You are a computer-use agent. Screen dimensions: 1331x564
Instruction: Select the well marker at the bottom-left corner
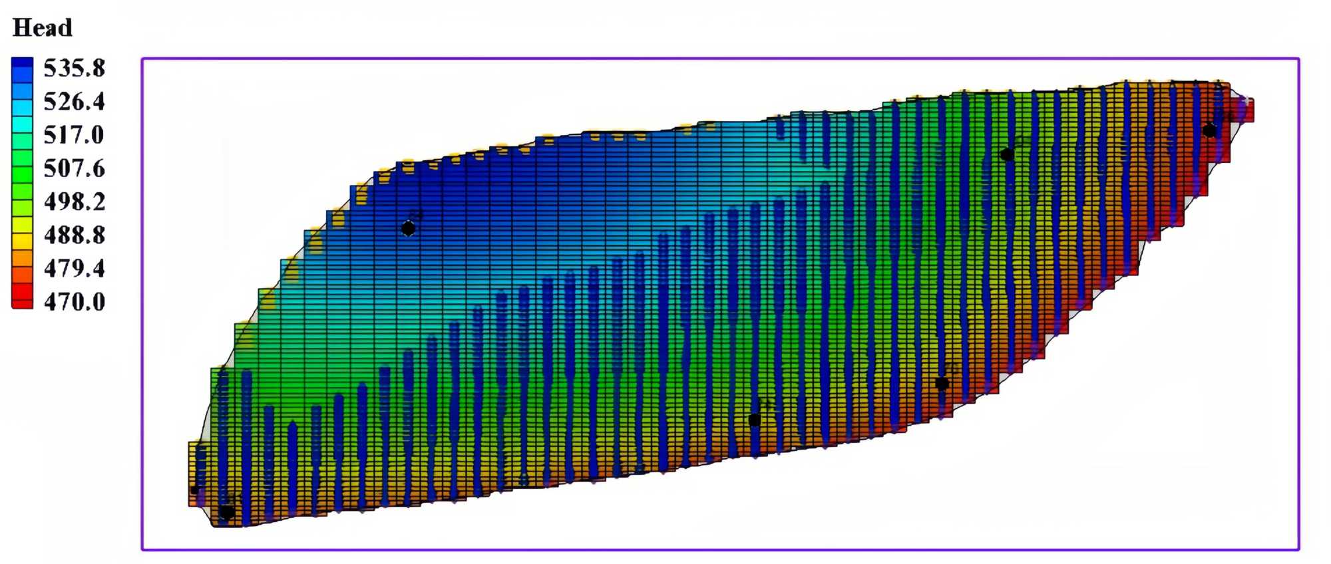click(226, 512)
